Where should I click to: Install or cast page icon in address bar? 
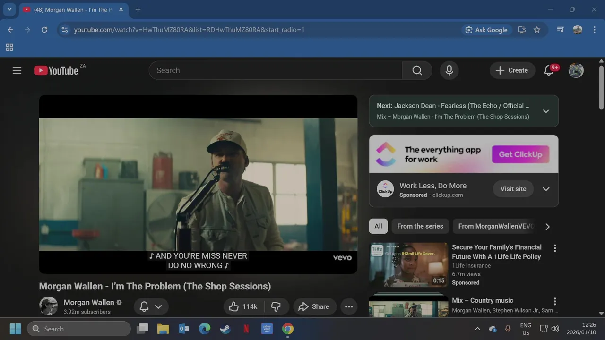click(522, 30)
